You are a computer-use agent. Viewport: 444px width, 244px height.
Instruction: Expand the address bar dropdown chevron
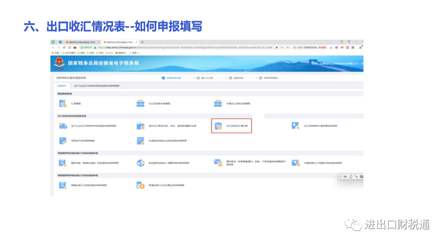(287, 48)
